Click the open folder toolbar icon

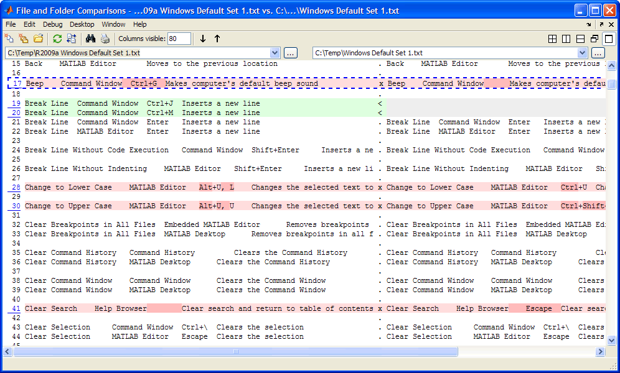(39, 39)
